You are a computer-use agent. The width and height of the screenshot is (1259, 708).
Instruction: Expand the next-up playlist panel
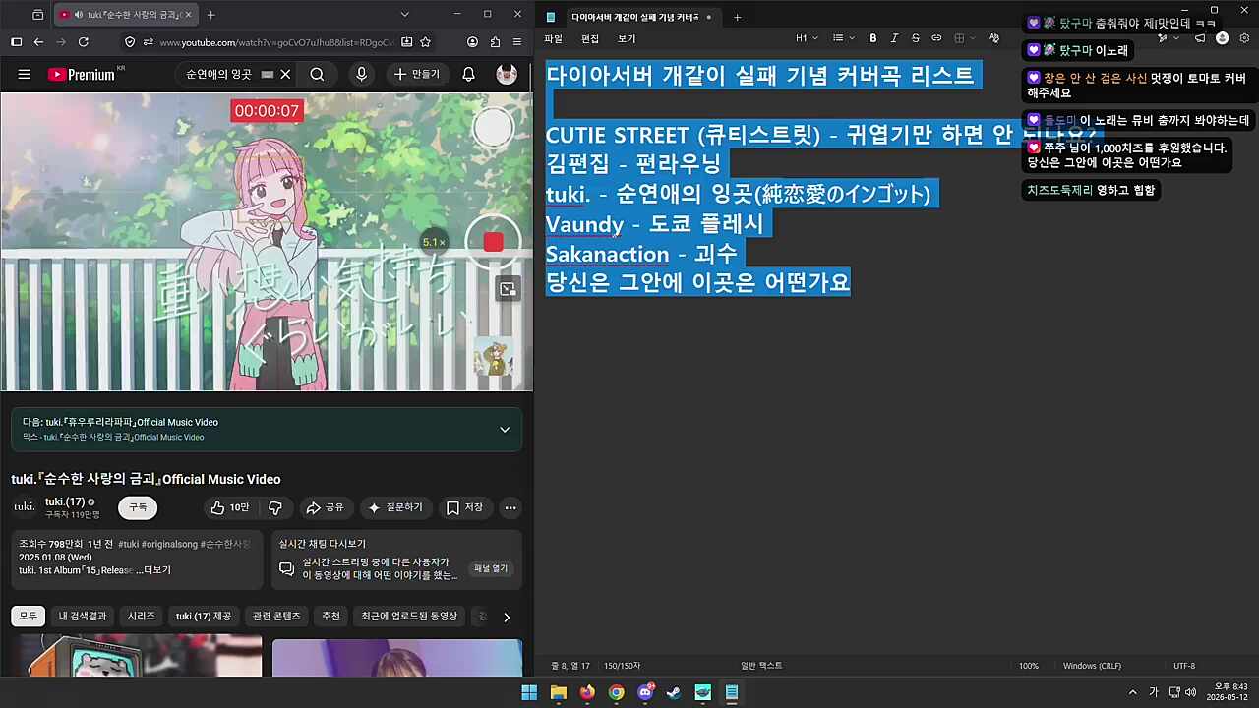click(505, 430)
